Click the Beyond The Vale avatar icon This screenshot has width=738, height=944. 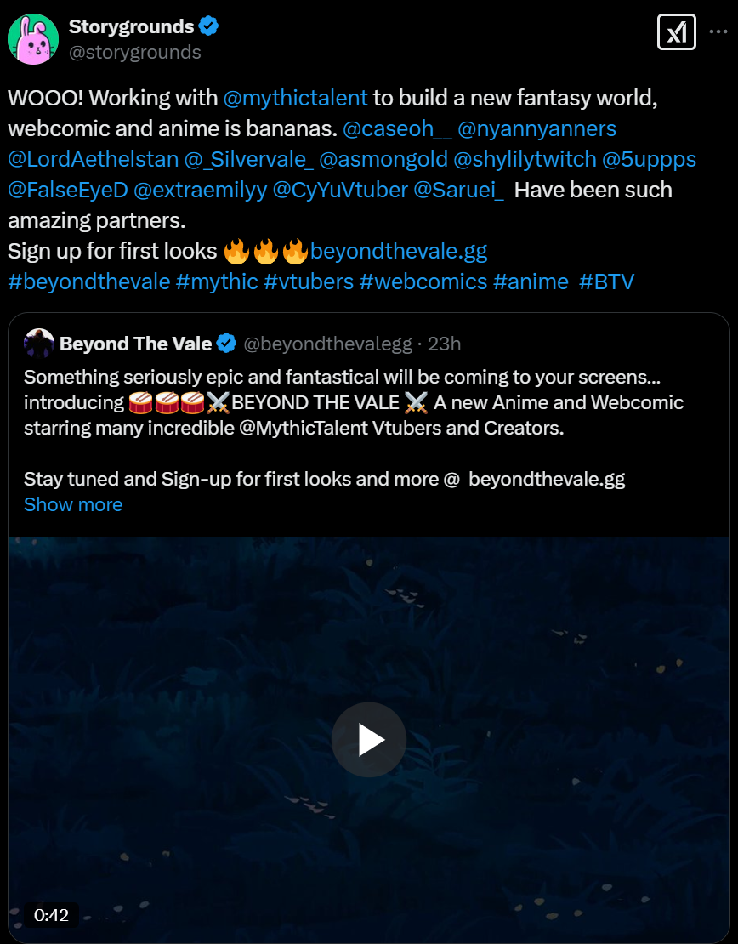click(x=39, y=344)
